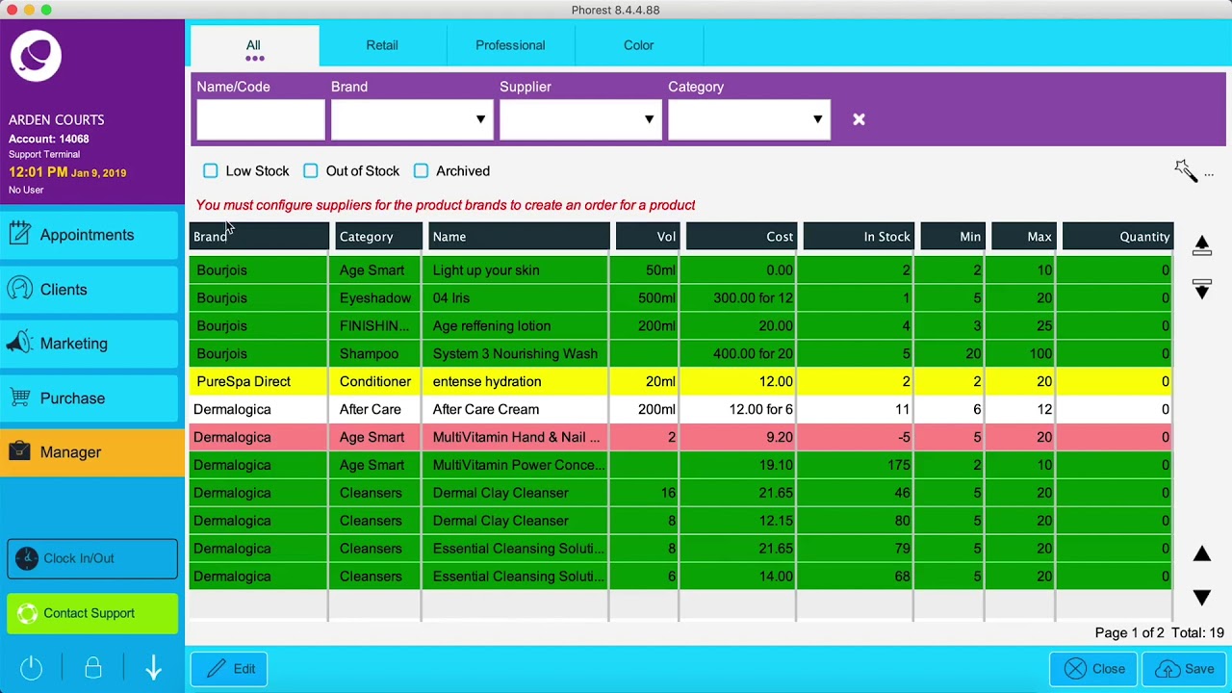Click the '300.00 for 12' cost cell
Screen dimensions: 1232x693
pyautogui.click(x=739, y=298)
